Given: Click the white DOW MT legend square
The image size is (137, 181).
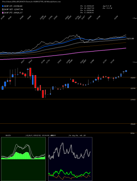Looking at the screenshot, I should point(3,10).
